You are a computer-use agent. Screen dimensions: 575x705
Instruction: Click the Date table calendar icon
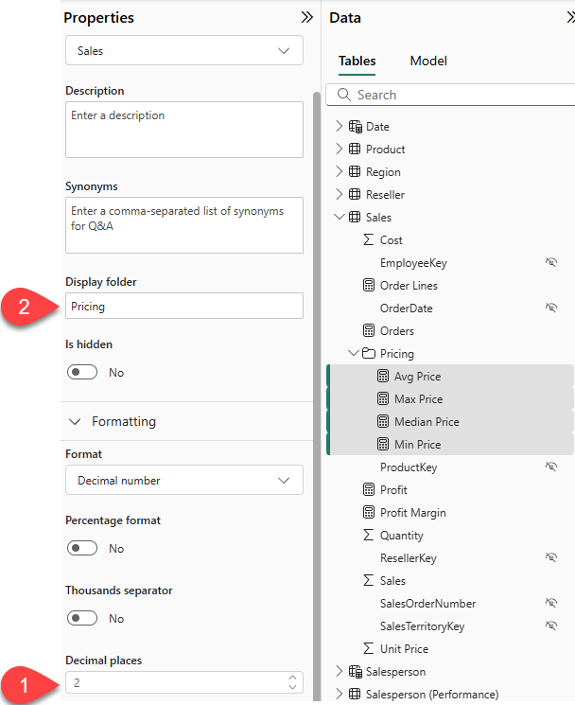coord(356,127)
